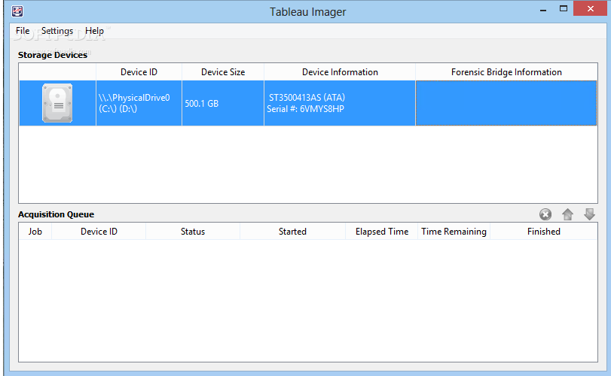This screenshot has height=376, width=611.
Task: Close the Tableau Imager window
Action: (x=590, y=8)
